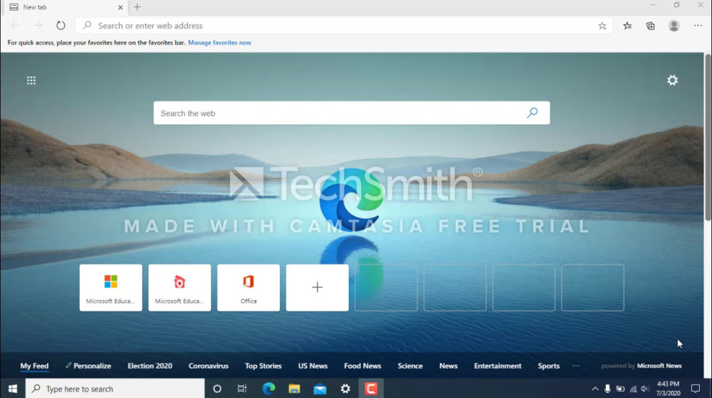Open Cortana circle icon
The height and width of the screenshot is (398, 712).
point(217,389)
